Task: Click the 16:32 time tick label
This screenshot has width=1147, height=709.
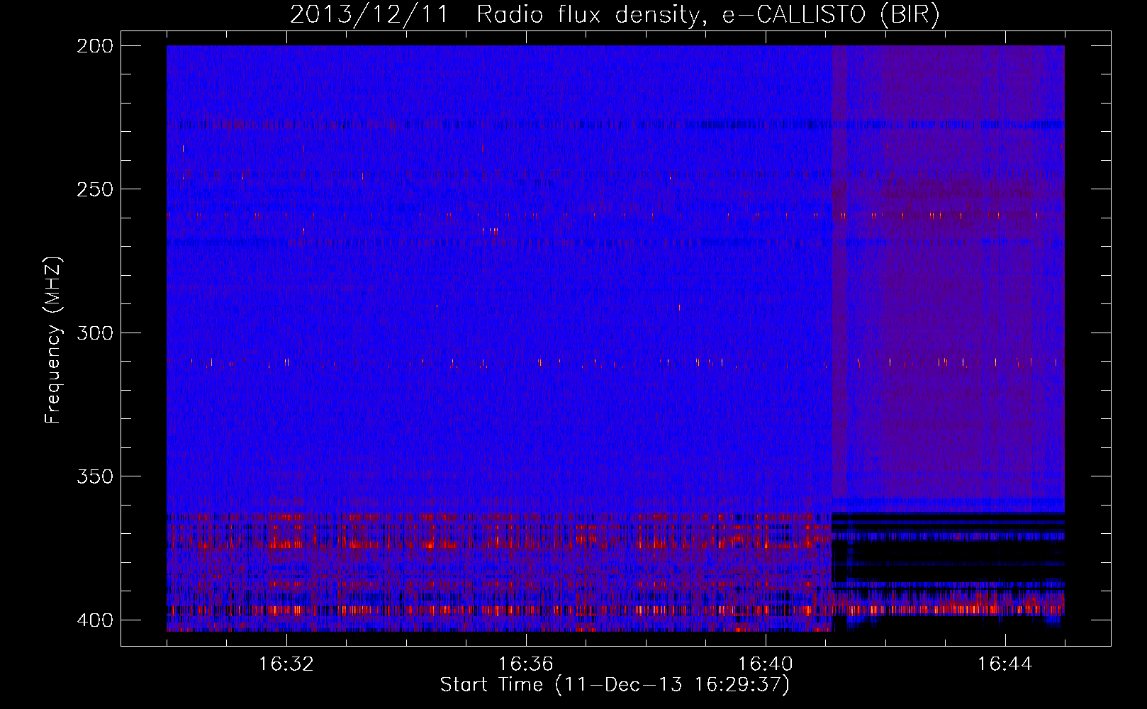Action: pos(286,664)
